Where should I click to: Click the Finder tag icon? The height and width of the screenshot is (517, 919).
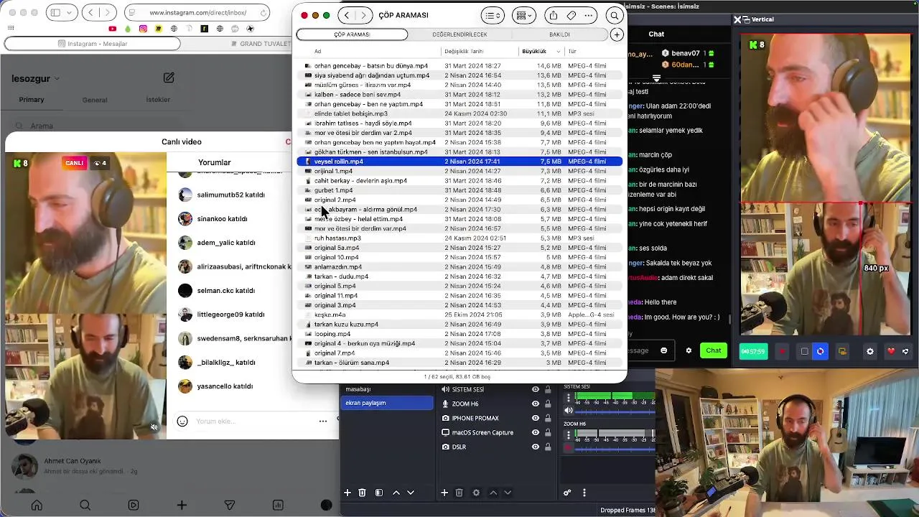tap(571, 15)
